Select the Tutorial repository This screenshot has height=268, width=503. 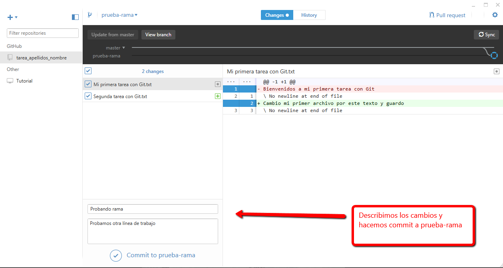point(41,81)
